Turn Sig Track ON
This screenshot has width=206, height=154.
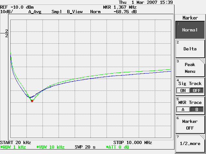tap(183, 90)
